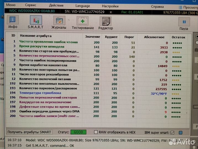Viewport: 198px width, 149px height.
Task: Open the Журналы logs icon
Action: pyautogui.click(x=59, y=22)
